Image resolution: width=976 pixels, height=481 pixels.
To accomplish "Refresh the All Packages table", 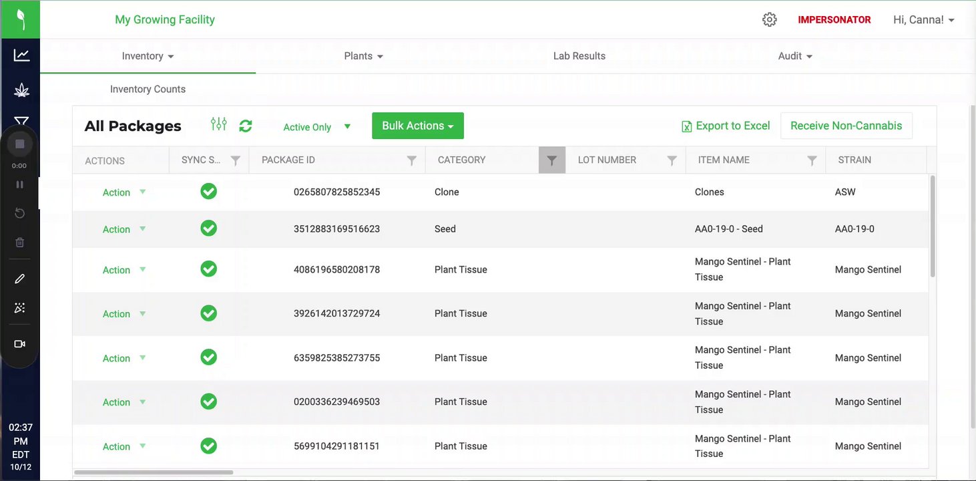I will 246,126.
